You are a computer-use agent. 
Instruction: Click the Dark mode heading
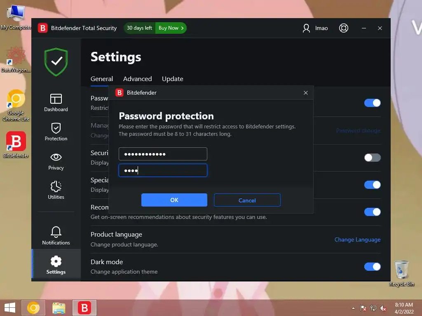(x=107, y=262)
